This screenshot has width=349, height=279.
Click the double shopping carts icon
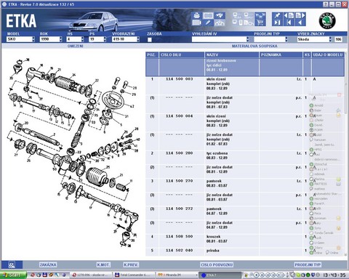point(260,16)
